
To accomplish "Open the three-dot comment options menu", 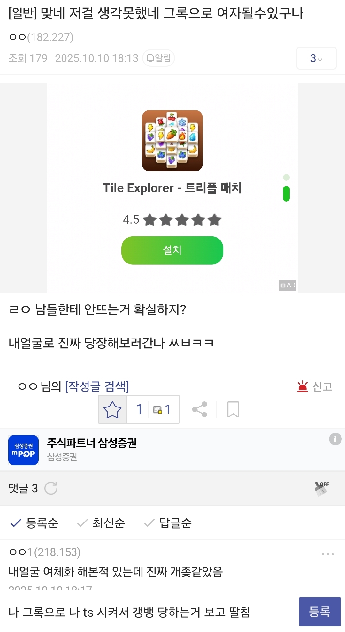I will coord(328,554).
